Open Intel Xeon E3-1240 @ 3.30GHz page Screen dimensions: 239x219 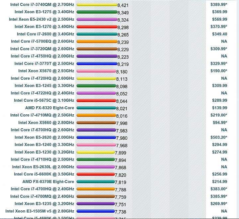[x=44, y=145]
